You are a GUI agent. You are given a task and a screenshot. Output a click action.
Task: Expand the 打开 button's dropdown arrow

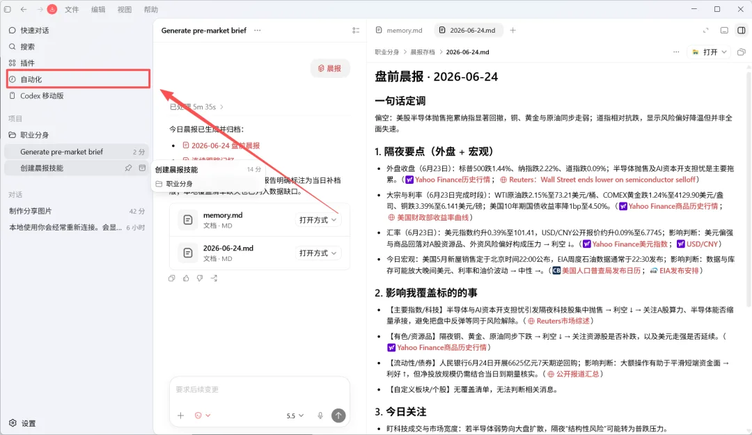[x=724, y=52]
